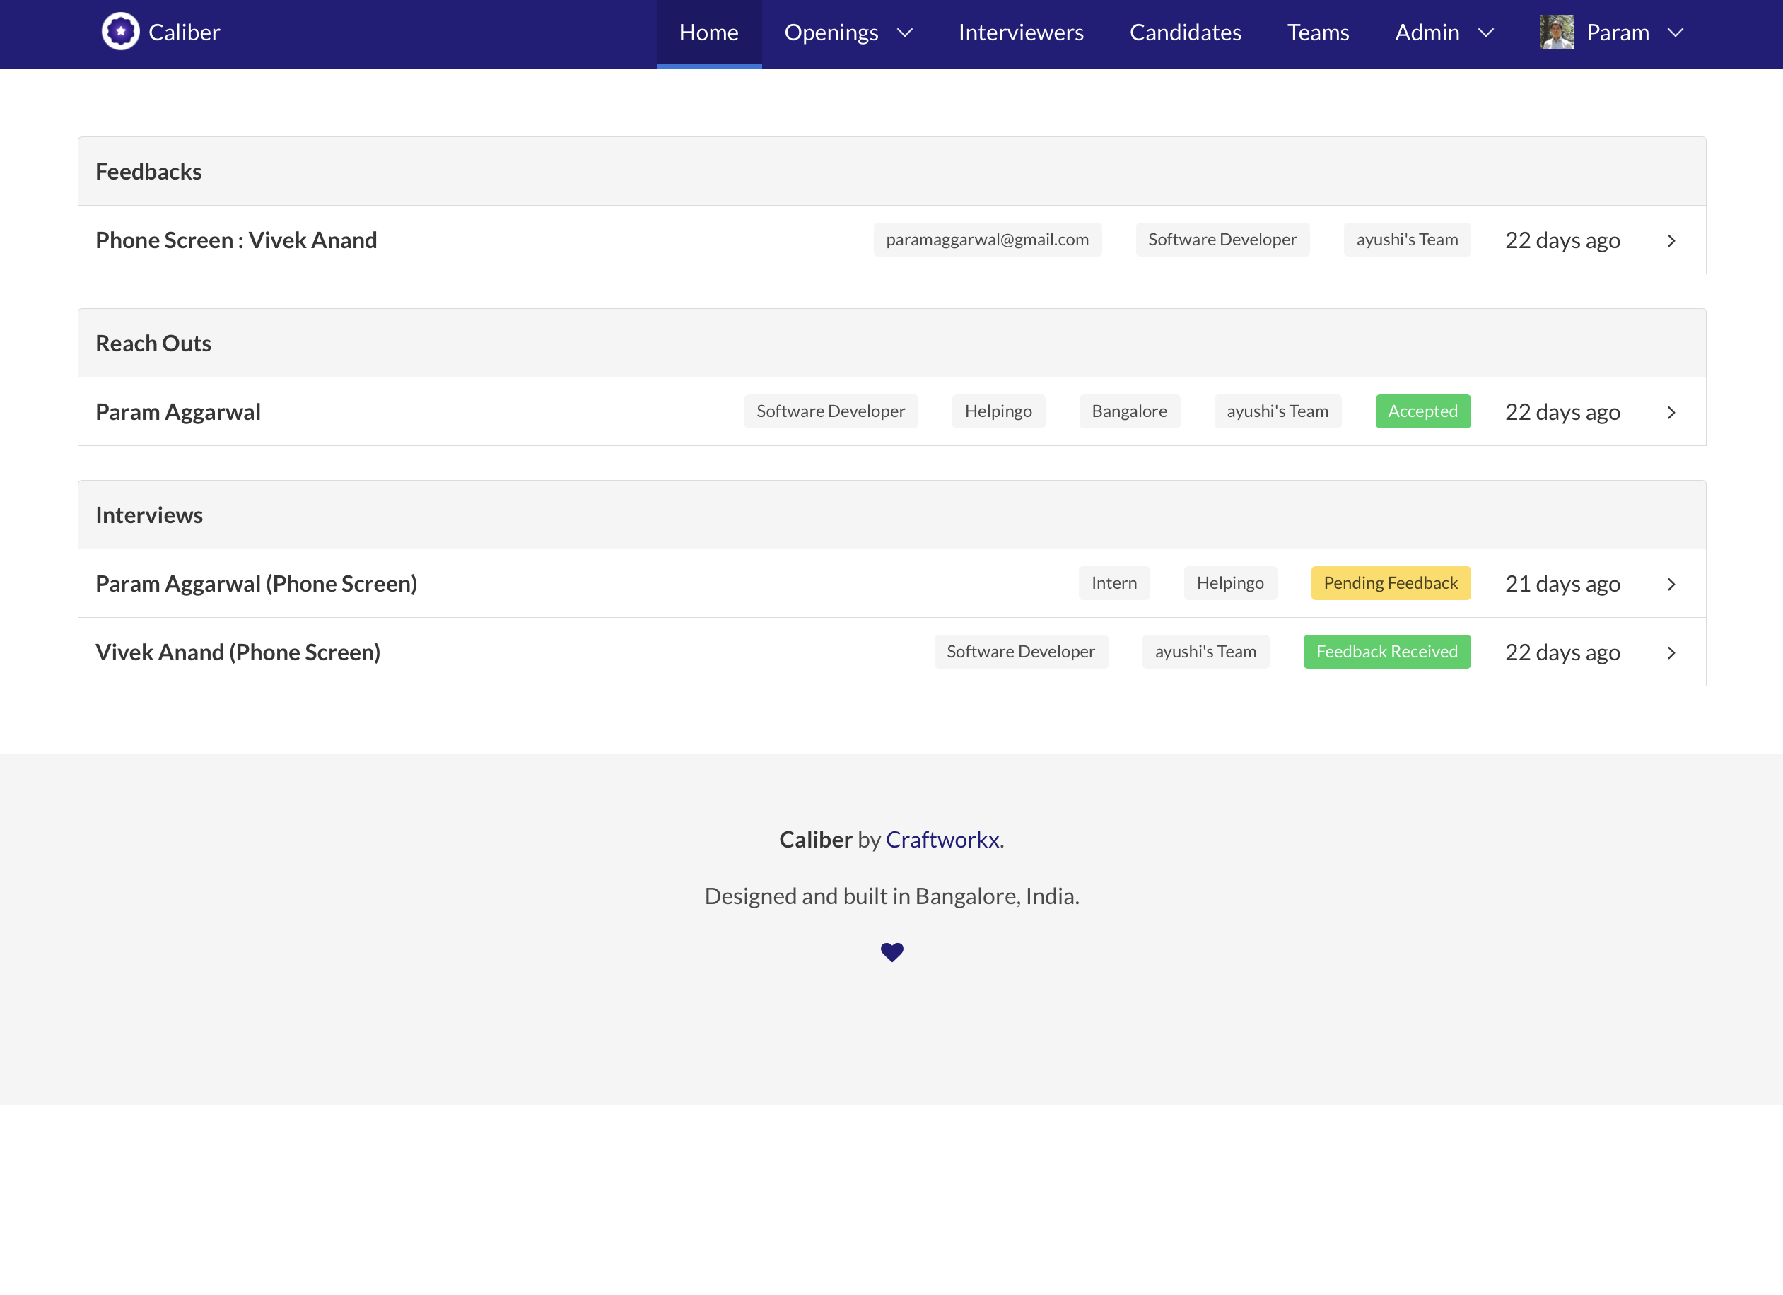Image resolution: width=1783 pixels, height=1295 pixels.
Task: Click the Param Aggarwal reach out chevron
Action: pyautogui.click(x=1671, y=413)
